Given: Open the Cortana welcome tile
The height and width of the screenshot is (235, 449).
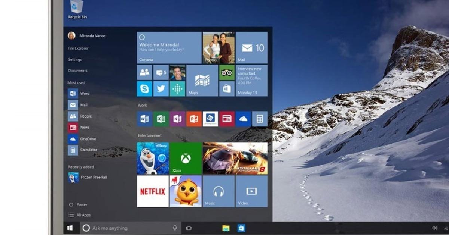Looking at the screenshot, I should point(169,48).
